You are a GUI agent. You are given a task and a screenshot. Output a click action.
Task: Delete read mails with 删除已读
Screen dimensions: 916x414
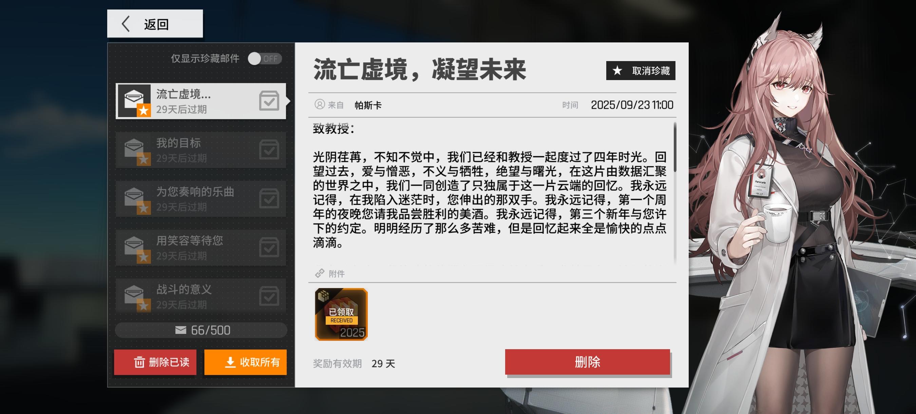click(155, 362)
